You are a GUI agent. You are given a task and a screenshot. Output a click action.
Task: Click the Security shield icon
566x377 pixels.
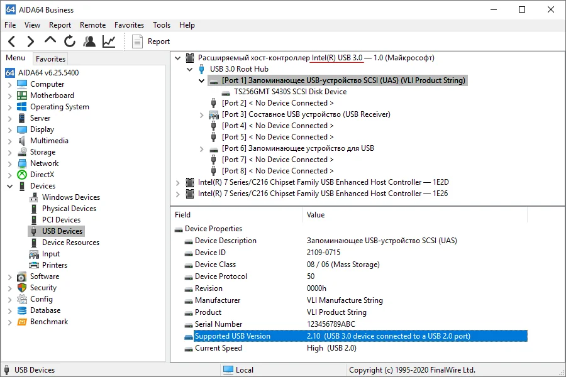click(x=22, y=288)
